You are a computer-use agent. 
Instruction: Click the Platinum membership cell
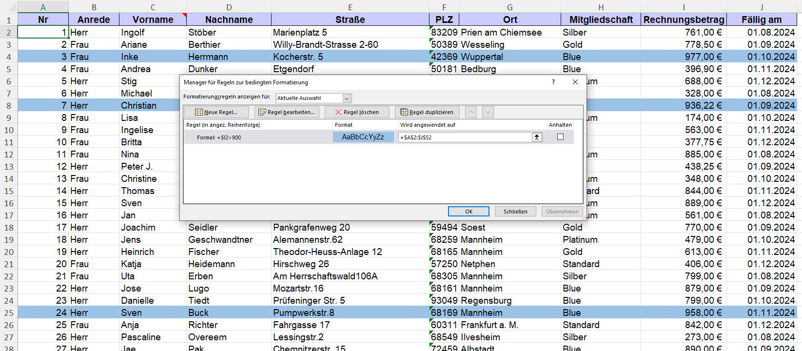point(601,239)
